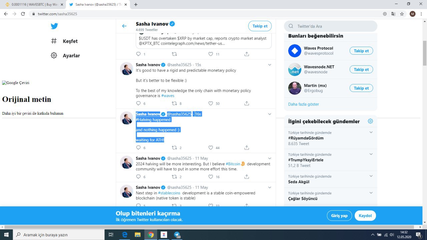The height and width of the screenshot is (240, 427).
Task: Reload the page in Chrome
Action: tap(23, 14)
